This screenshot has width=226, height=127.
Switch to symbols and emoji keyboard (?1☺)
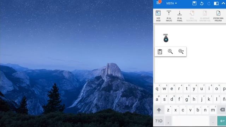[x=159, y=121]
